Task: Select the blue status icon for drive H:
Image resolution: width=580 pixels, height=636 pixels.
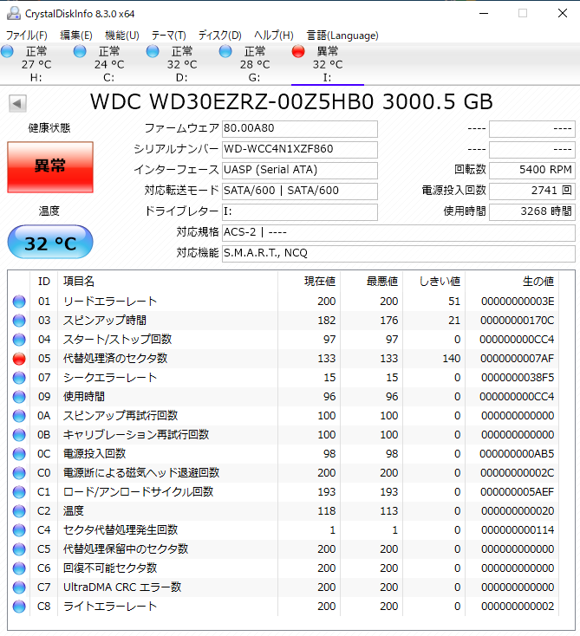Action: 8,52
